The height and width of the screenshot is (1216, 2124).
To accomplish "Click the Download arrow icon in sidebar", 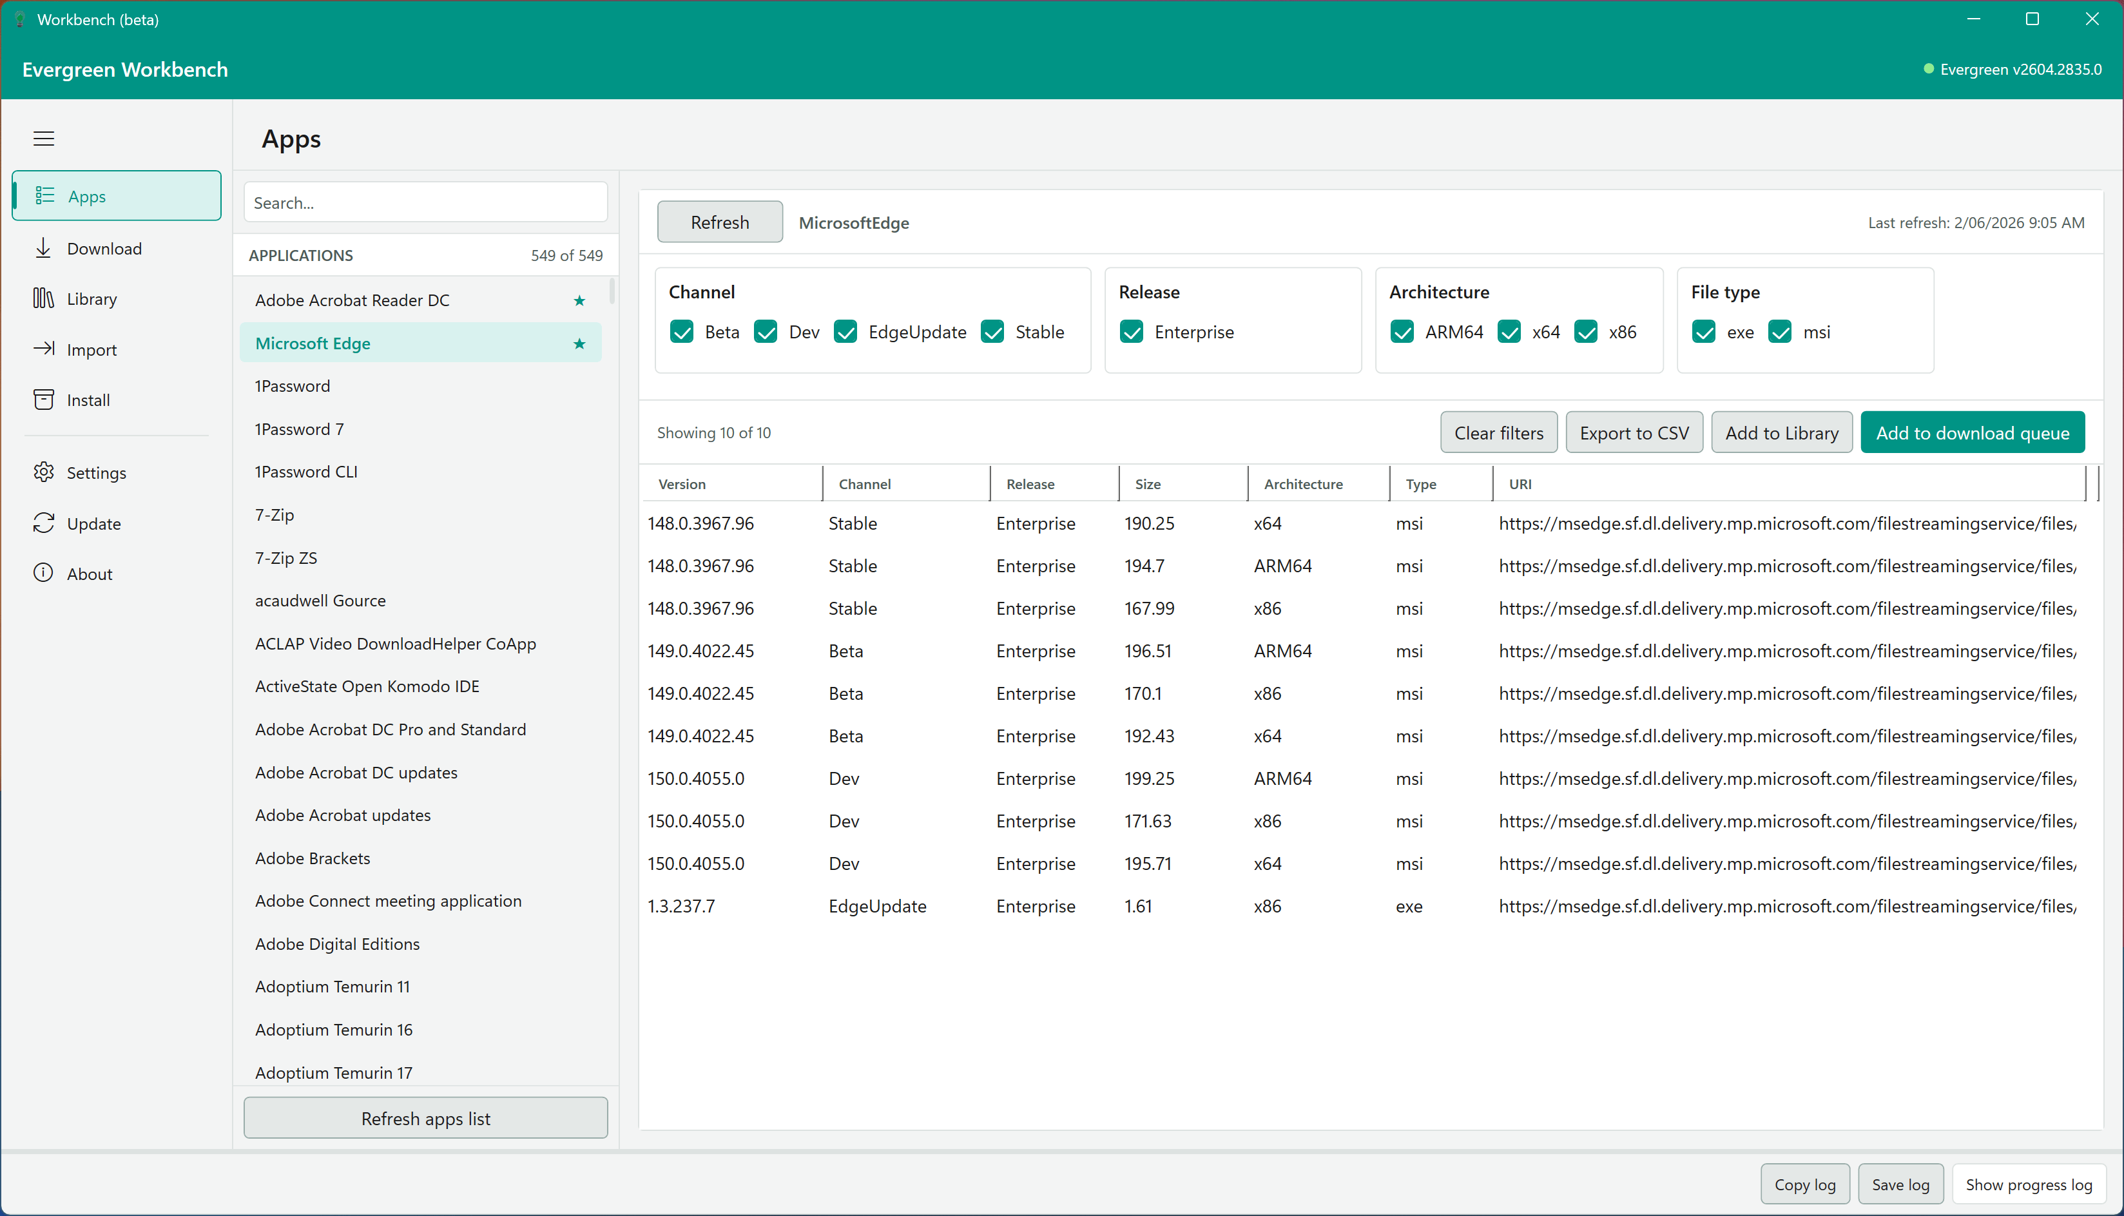I will 43,248.
